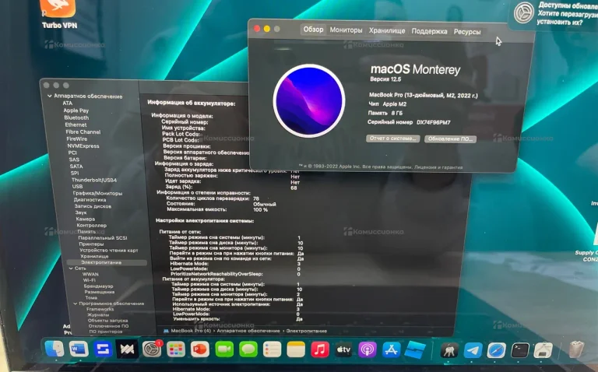Launch Telegram from the dock

[473, 351]
